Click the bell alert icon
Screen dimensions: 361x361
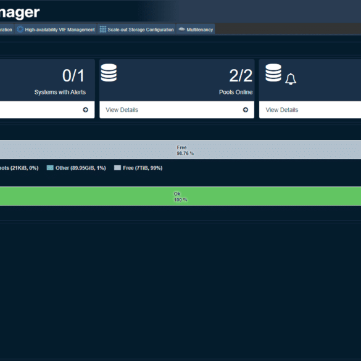[x=291, y=79]
